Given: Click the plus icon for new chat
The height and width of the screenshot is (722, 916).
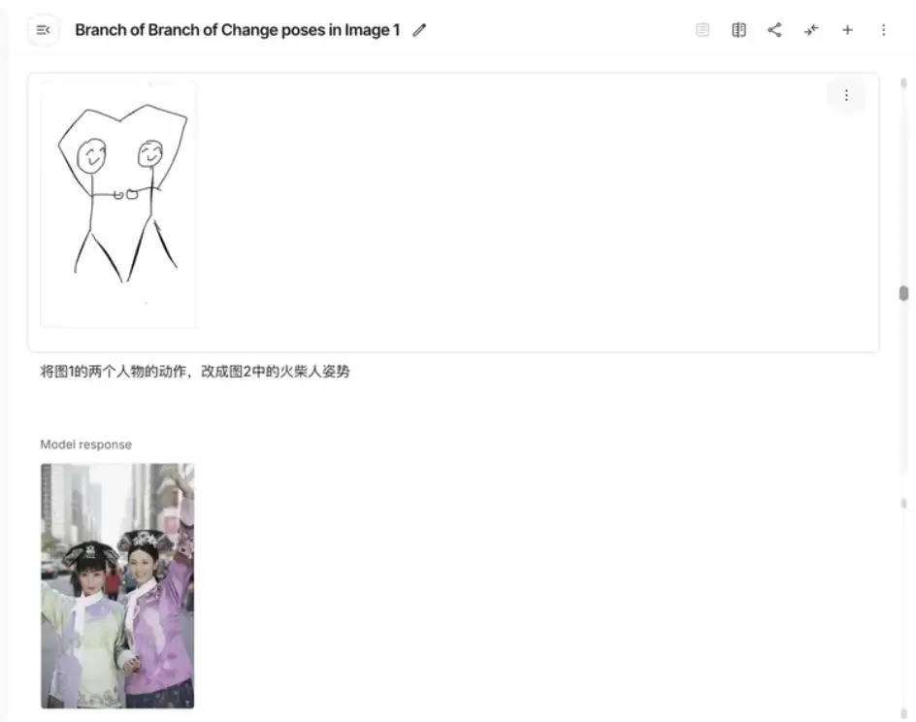Looking at the screenshot, I should pyautogui.click(x=847, y=30).
